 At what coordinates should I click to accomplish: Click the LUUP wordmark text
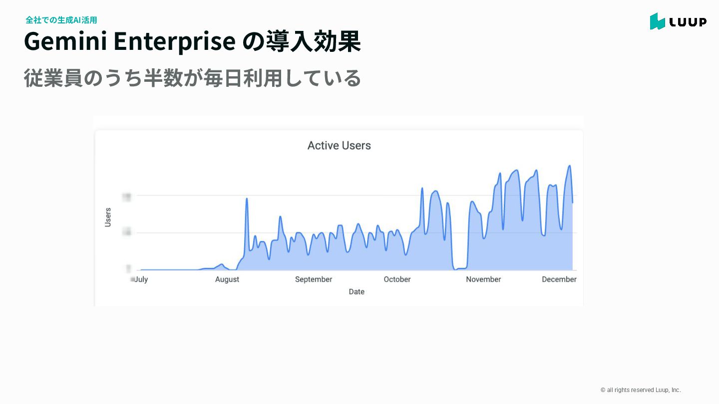[x=688, y=22]
